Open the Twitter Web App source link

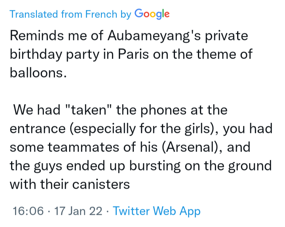(x=157, y=211)
